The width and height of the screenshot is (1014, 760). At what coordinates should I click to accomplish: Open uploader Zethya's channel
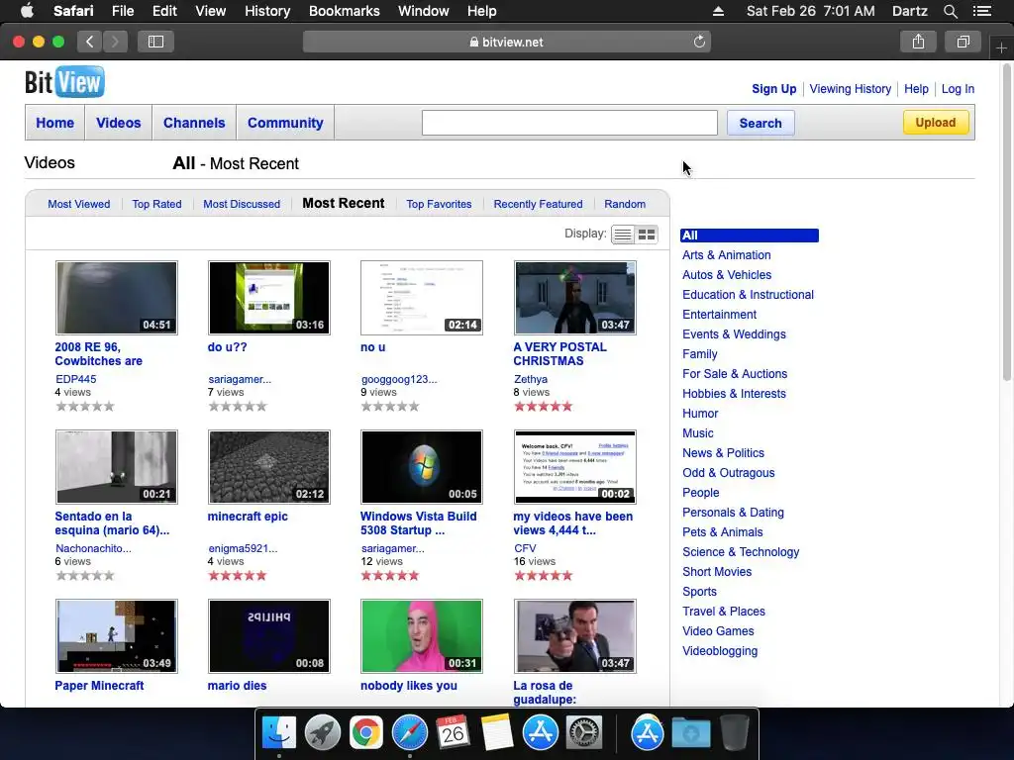(531, 379)
